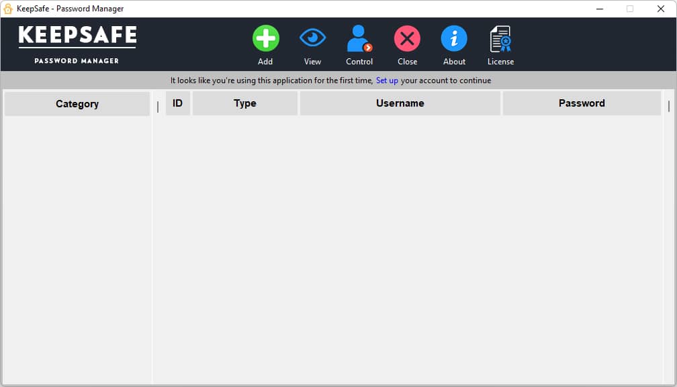This screenshot has width=677, height=387.
Task: Sort by the ID column header
Action: [177, 103]
